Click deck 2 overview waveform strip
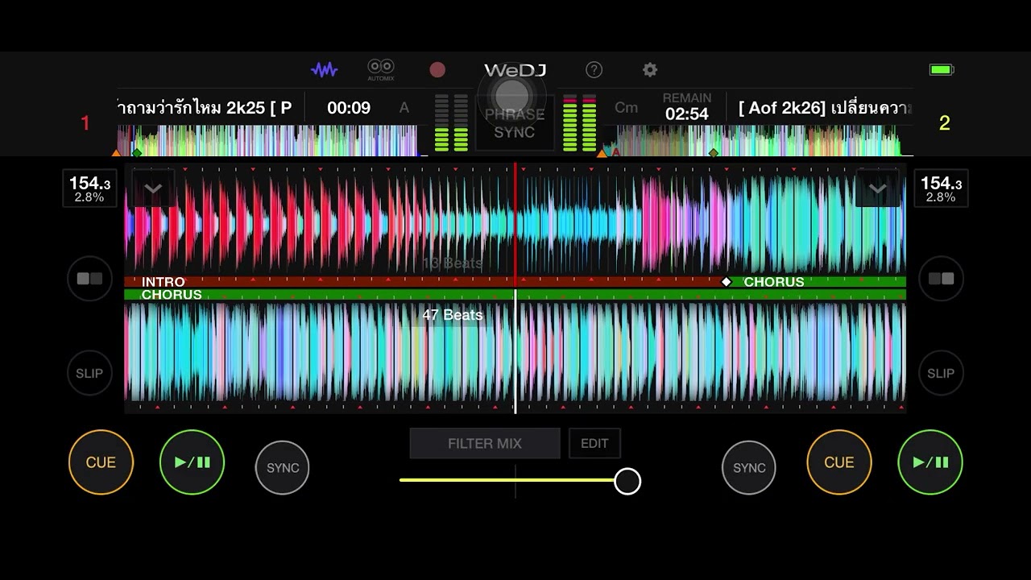Viewport: 1031px width, 580px height. [x=756, y=140]
